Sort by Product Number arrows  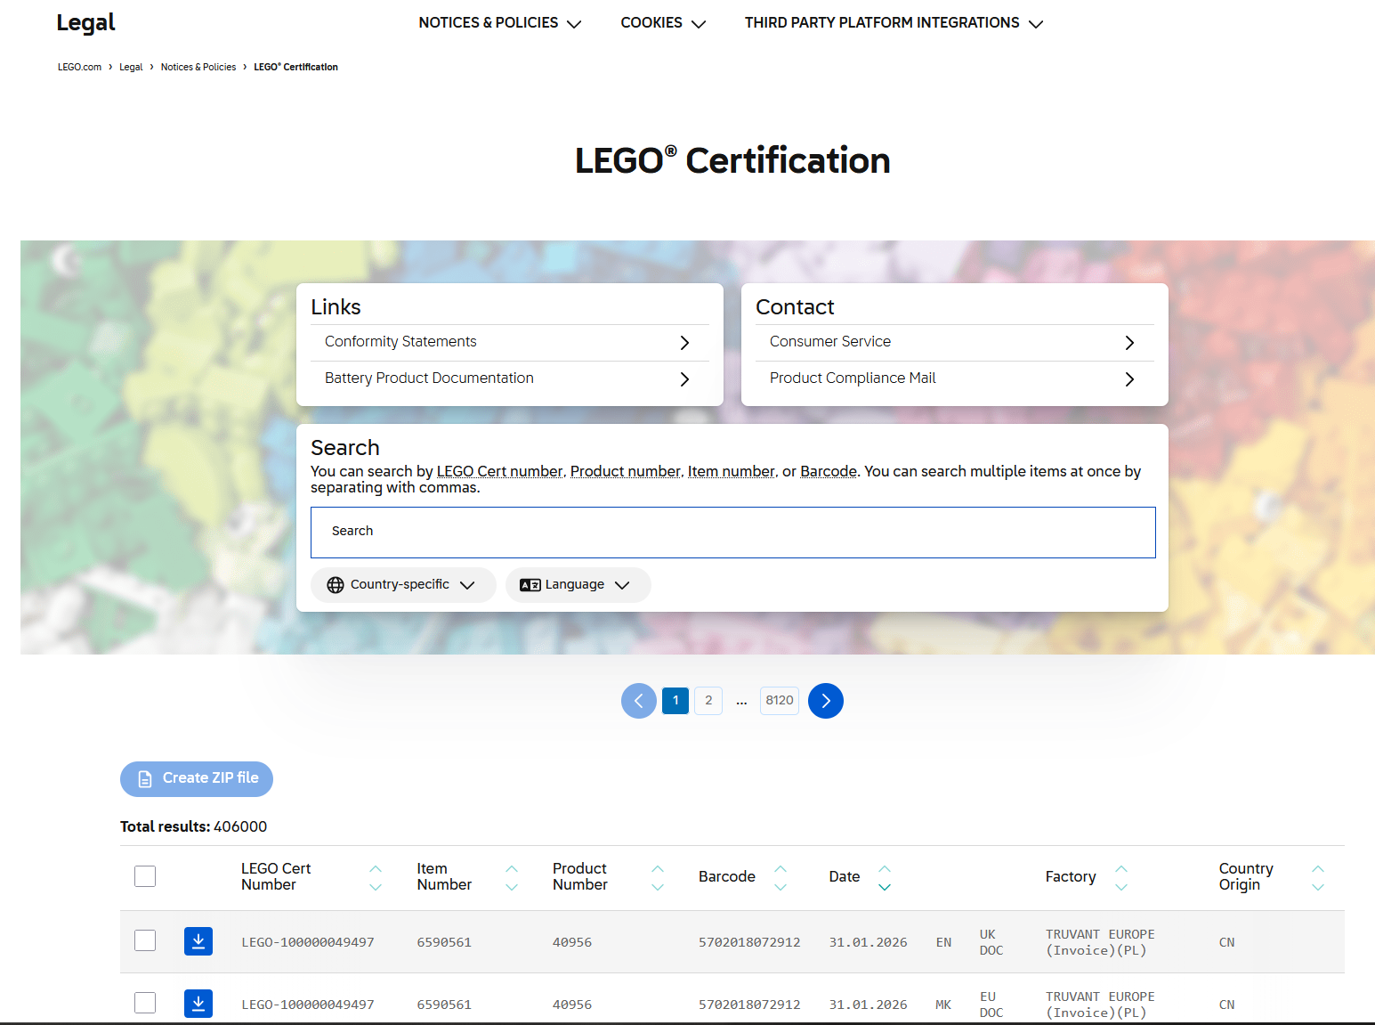(658, 877)
